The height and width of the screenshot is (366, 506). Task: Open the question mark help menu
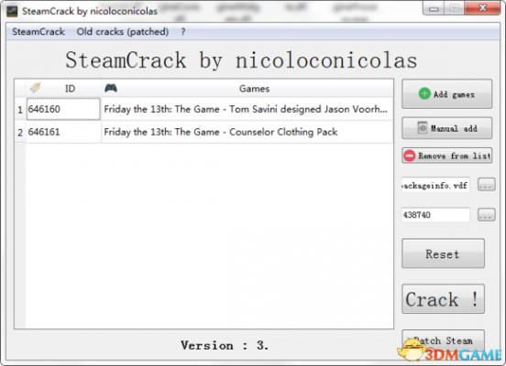(183, 32)
